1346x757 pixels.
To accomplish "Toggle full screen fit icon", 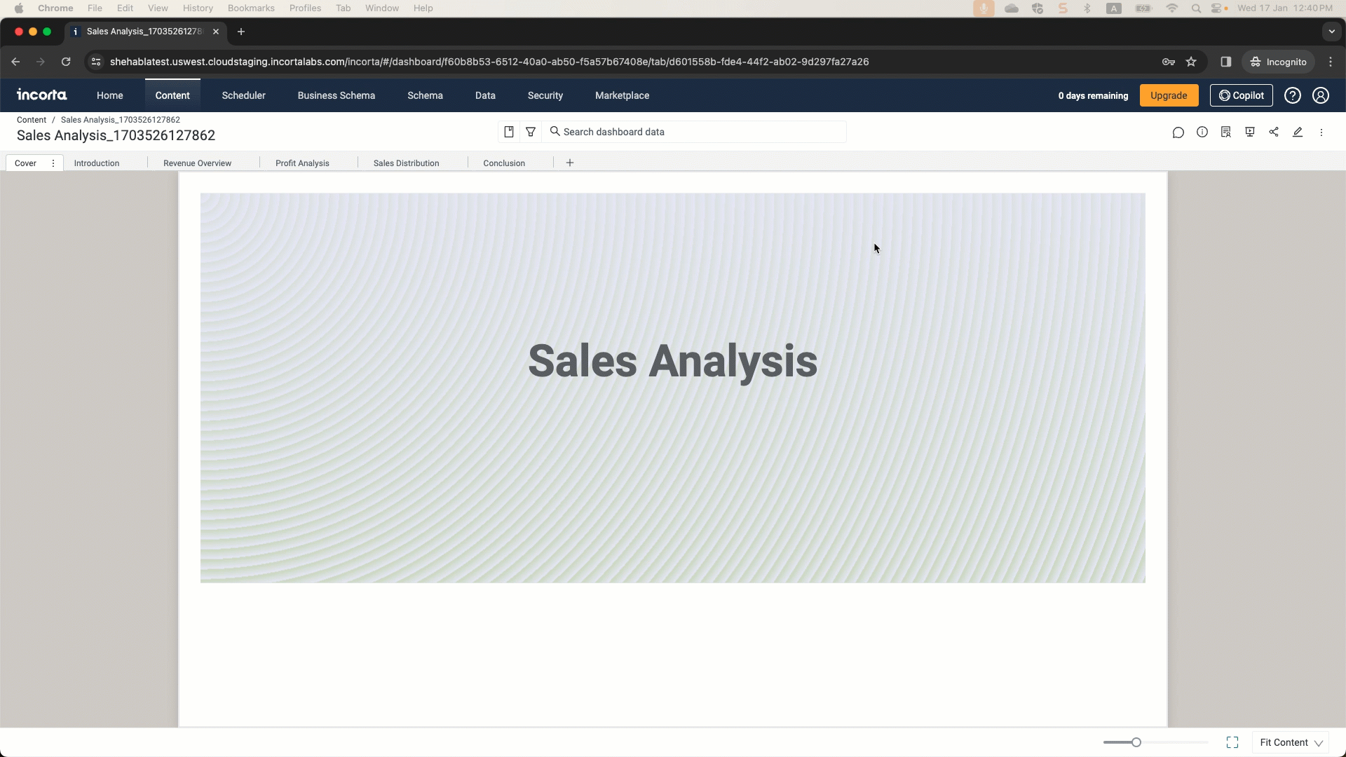I will (1232, 742).
